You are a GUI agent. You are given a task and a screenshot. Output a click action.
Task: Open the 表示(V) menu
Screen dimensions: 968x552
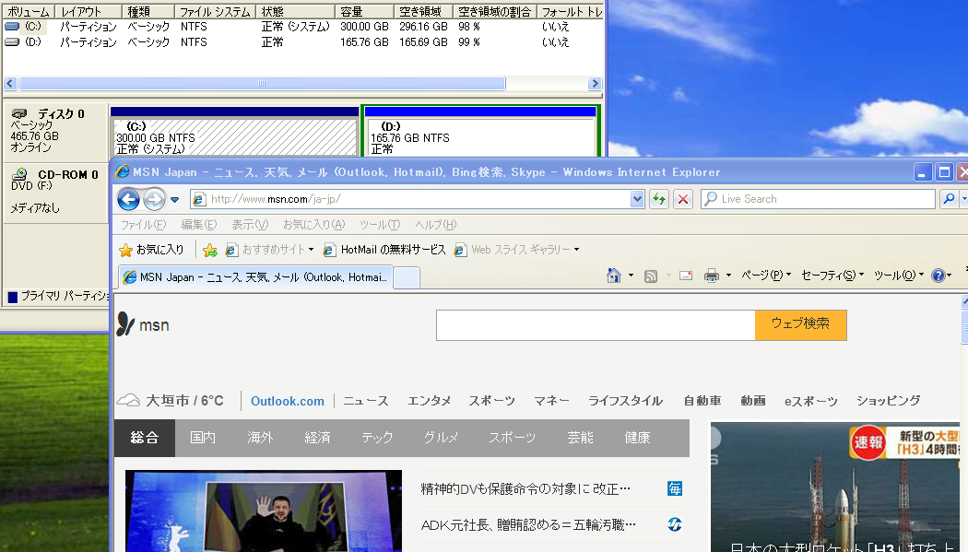pos(250,225)
